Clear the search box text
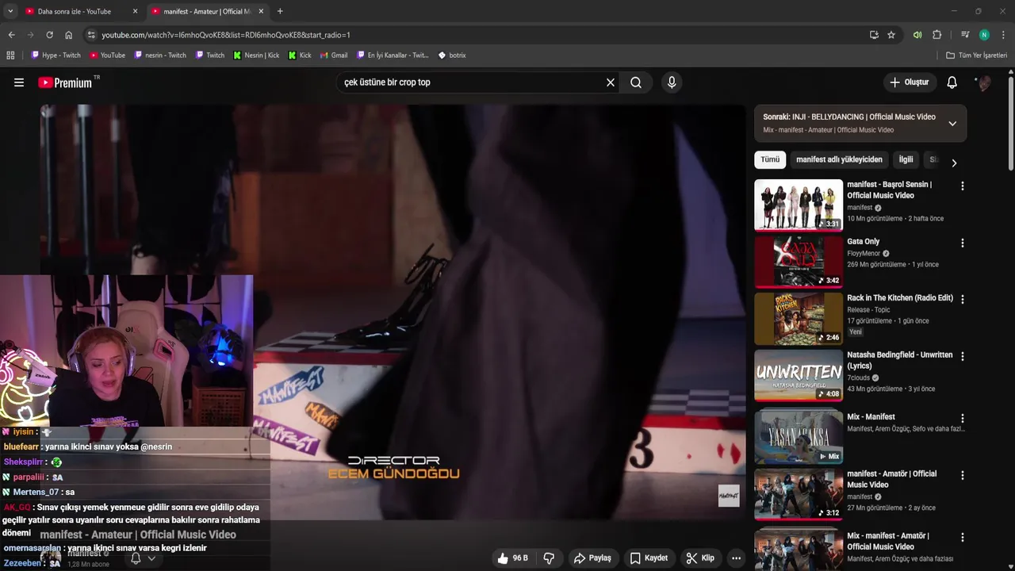Viewport: 1015px width, 571px height. (611, 82)
